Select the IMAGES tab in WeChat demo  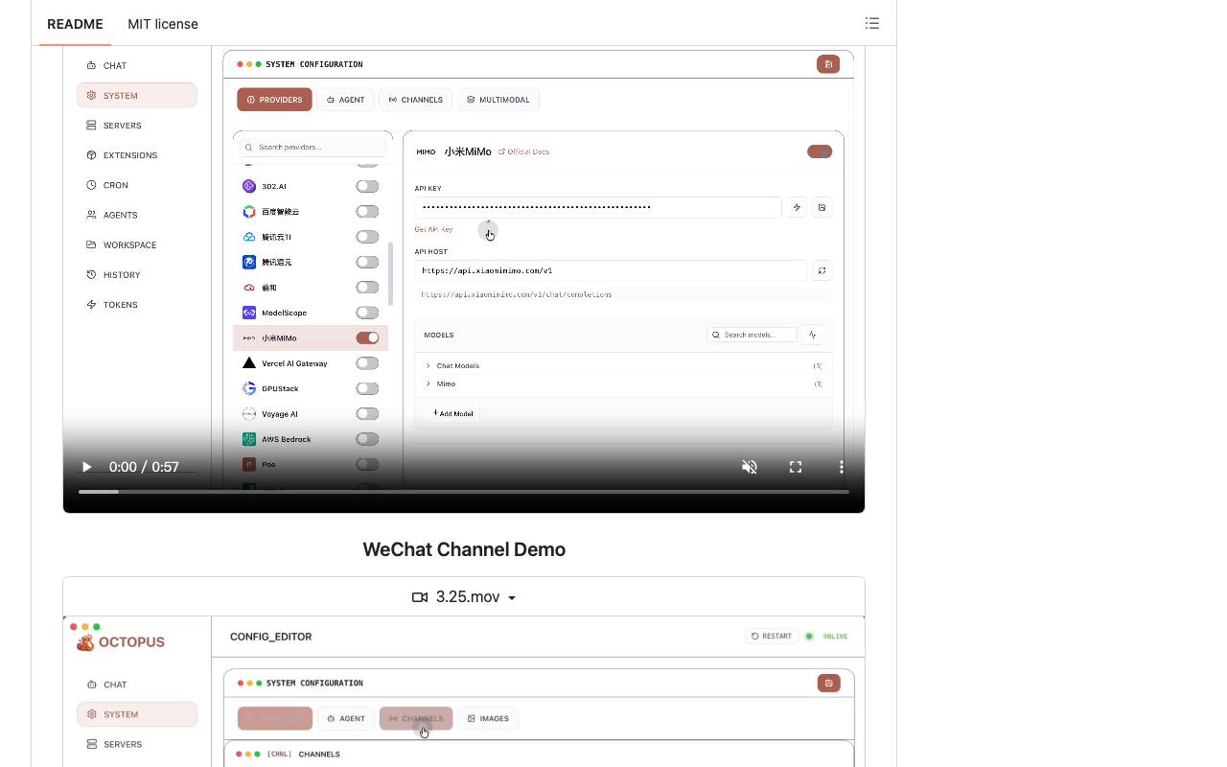point(489,718)
